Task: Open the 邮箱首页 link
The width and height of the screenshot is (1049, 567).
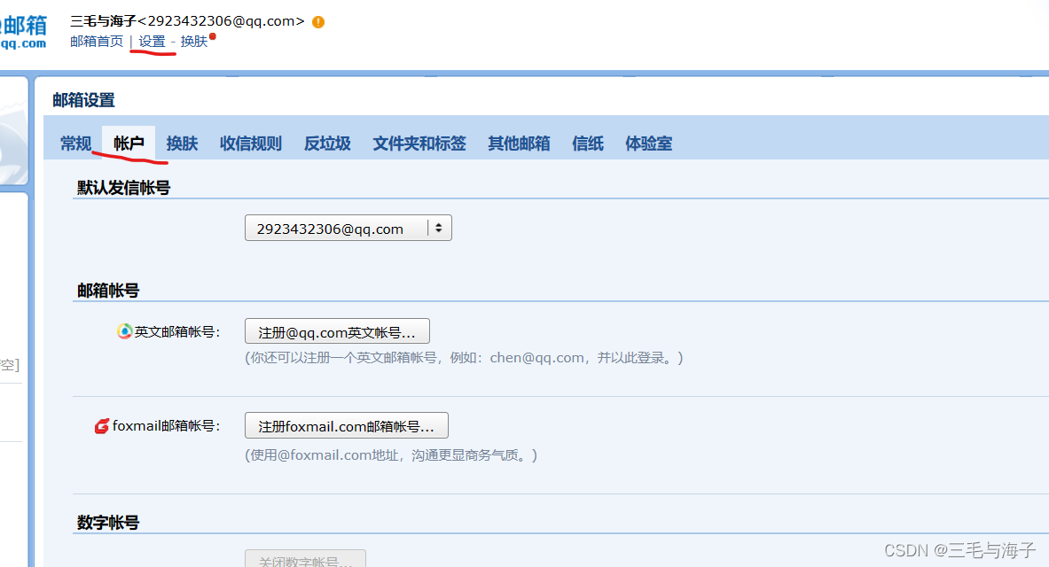Action: coord(97,42)
